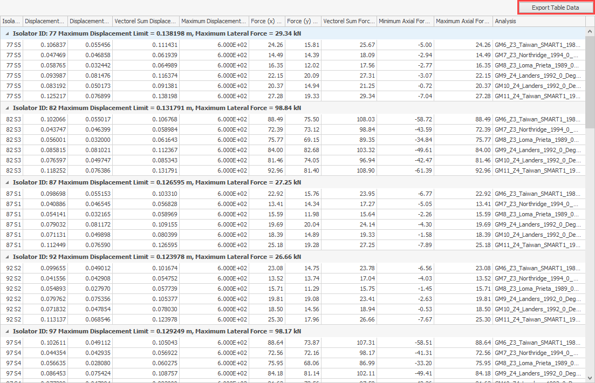This screenshot has height=383, width=595.
Task: Click the Export Table Data button
Action: tap(555, 8)
